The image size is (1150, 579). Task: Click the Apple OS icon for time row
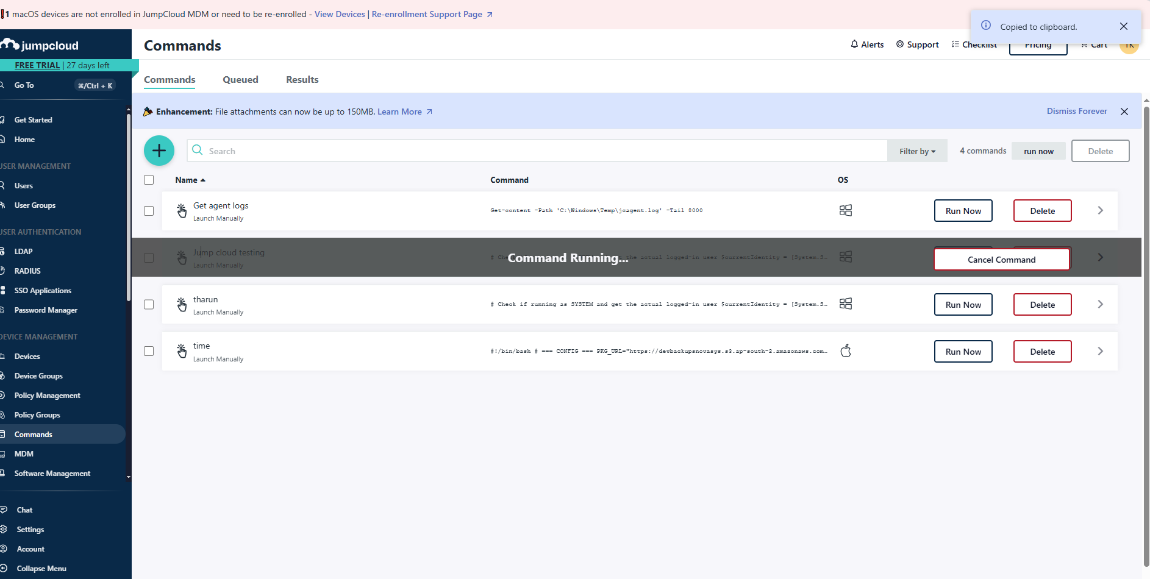point(846,350)
